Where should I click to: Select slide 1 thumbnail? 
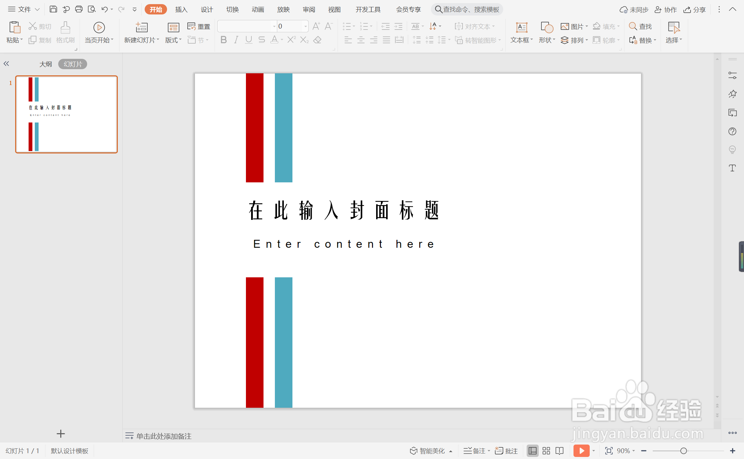(x=66, y=114)
